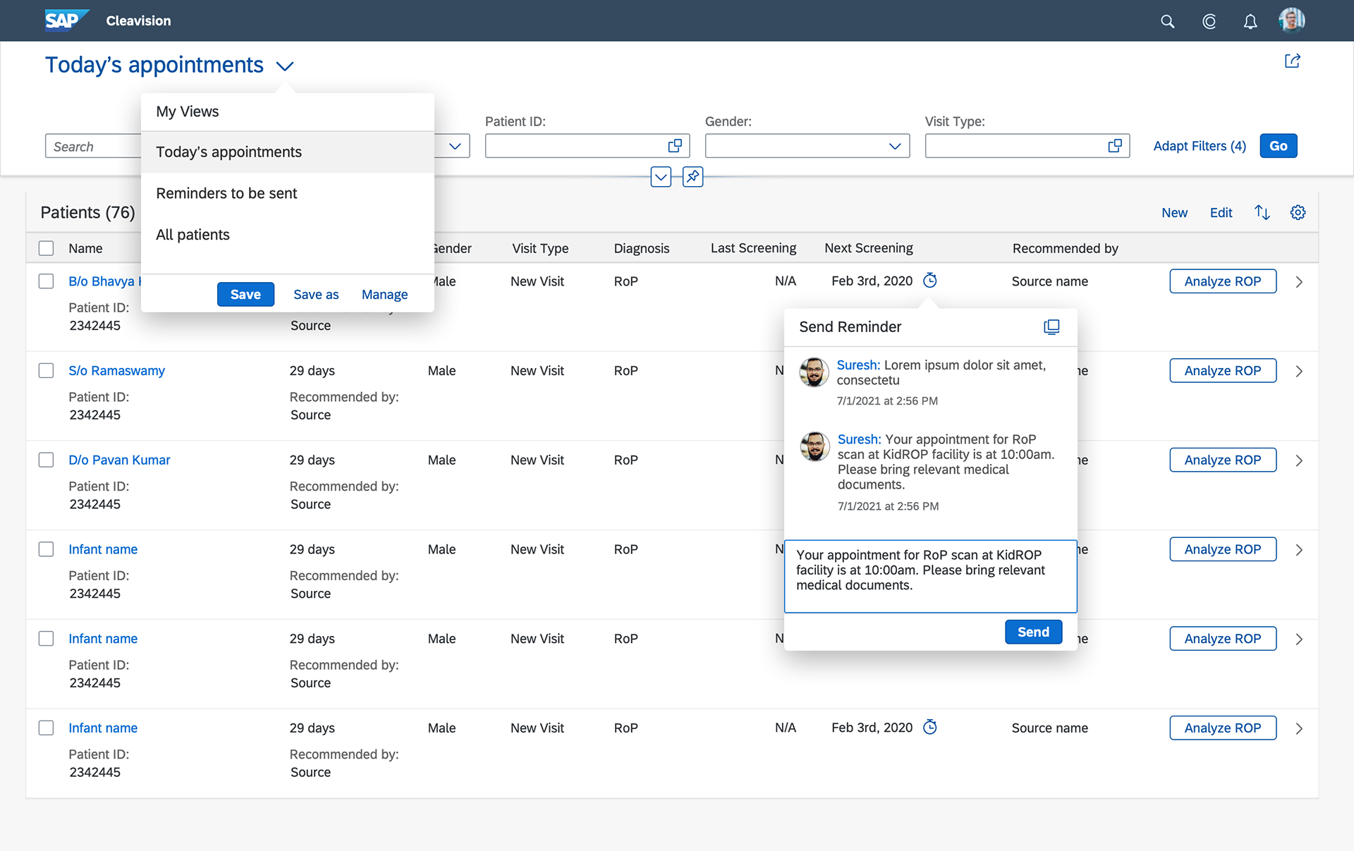Click the share/export icon below the avatar
This screenshot has height=851, width=1354.
tap(1291, 61)
